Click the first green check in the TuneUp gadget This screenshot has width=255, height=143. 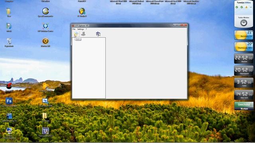click(x=237, y=7)
